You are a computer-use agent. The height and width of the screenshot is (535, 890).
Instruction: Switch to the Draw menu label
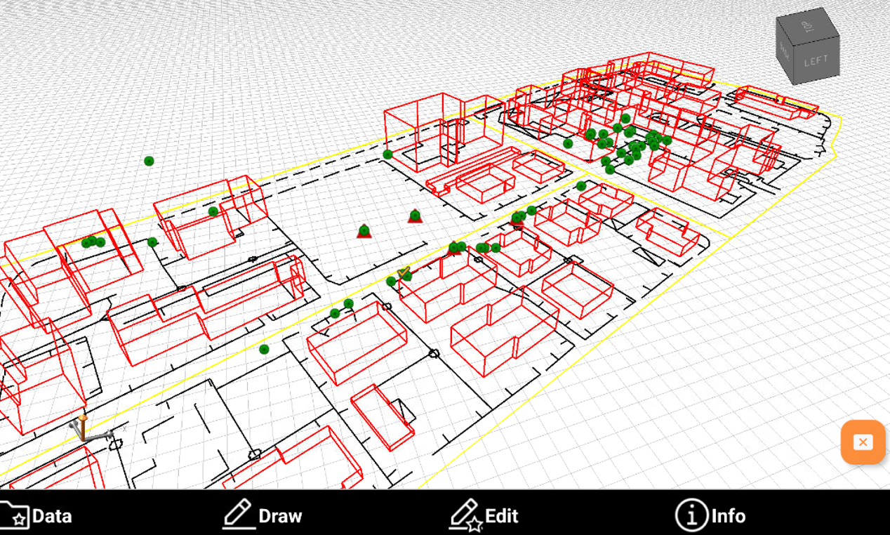click(x=280, y=516)
